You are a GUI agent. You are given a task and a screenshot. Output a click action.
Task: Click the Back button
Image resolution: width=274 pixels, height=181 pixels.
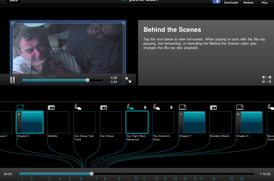(13, 1)
